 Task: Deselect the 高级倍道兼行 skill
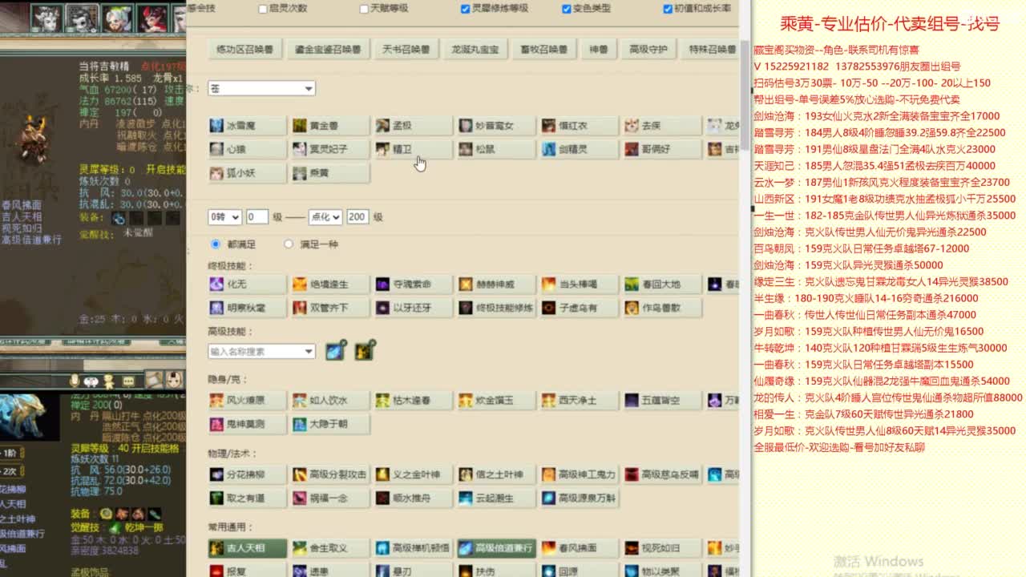pos(495,548)
